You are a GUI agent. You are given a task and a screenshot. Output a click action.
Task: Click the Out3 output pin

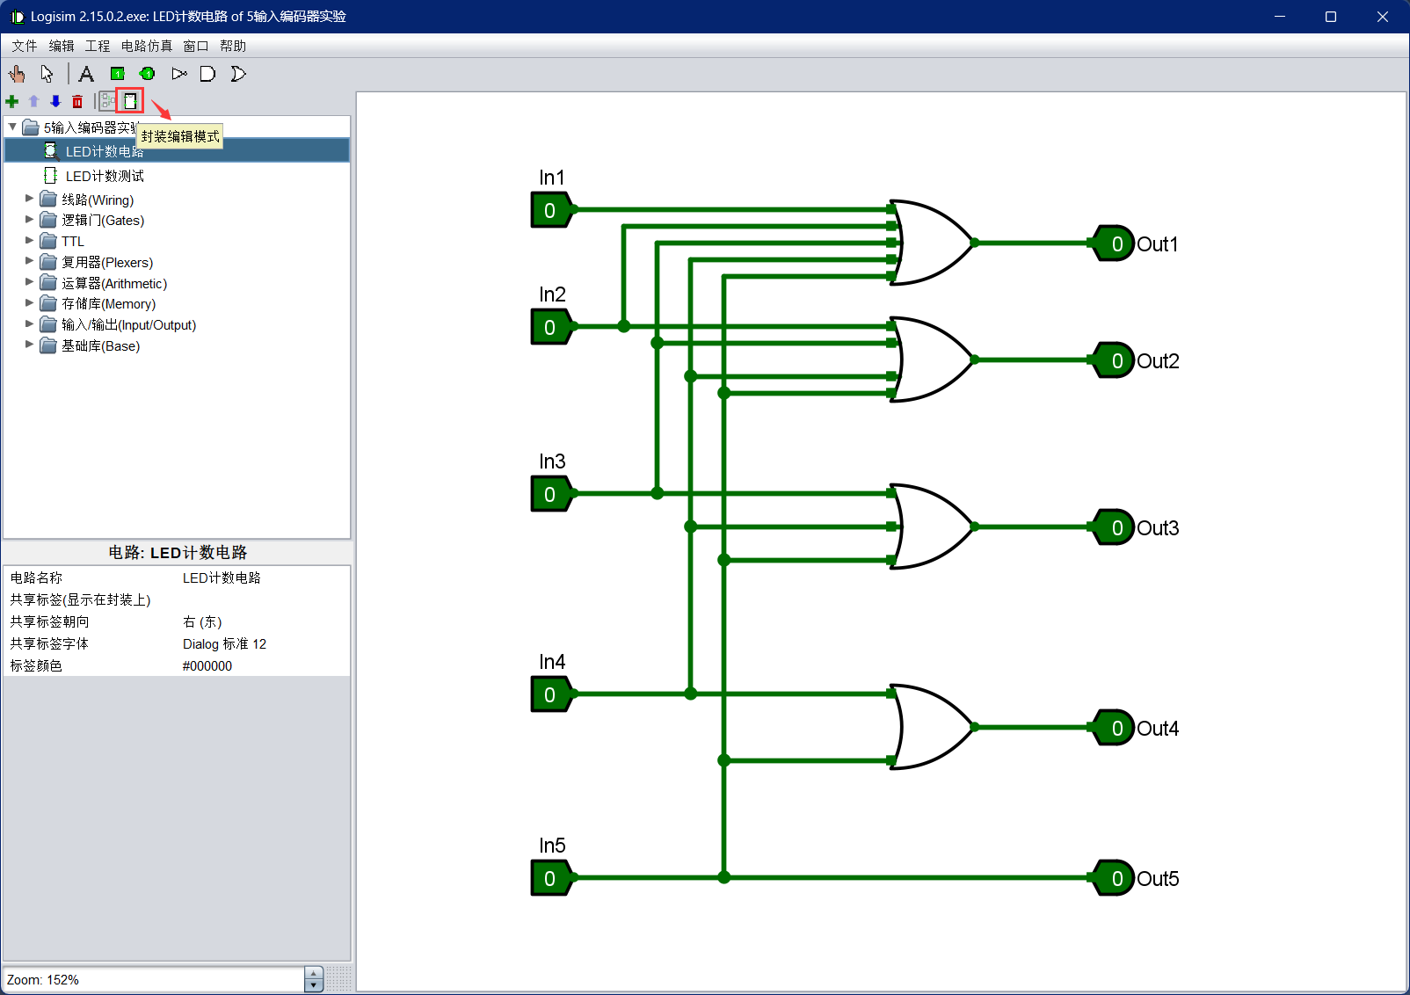click(1115, 528)
